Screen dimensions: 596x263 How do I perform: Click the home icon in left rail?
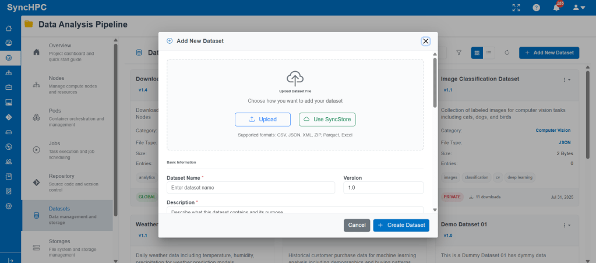point(9,29)
